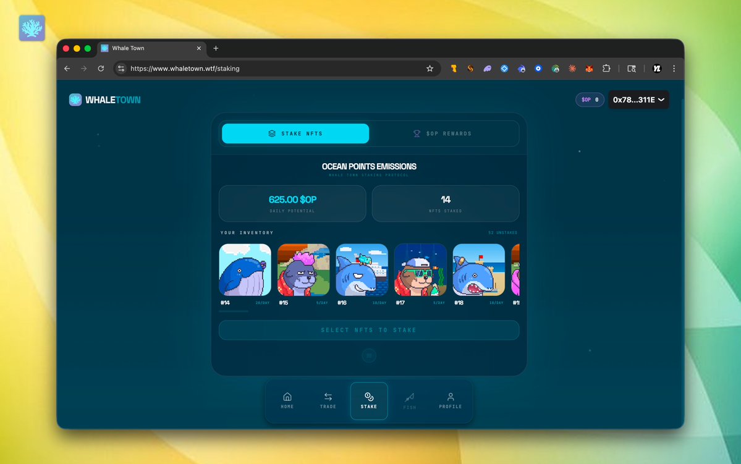Screen dimensions: 741x464
Task: Select open-mouth shark NFT #18
Action: click(479, 270)
